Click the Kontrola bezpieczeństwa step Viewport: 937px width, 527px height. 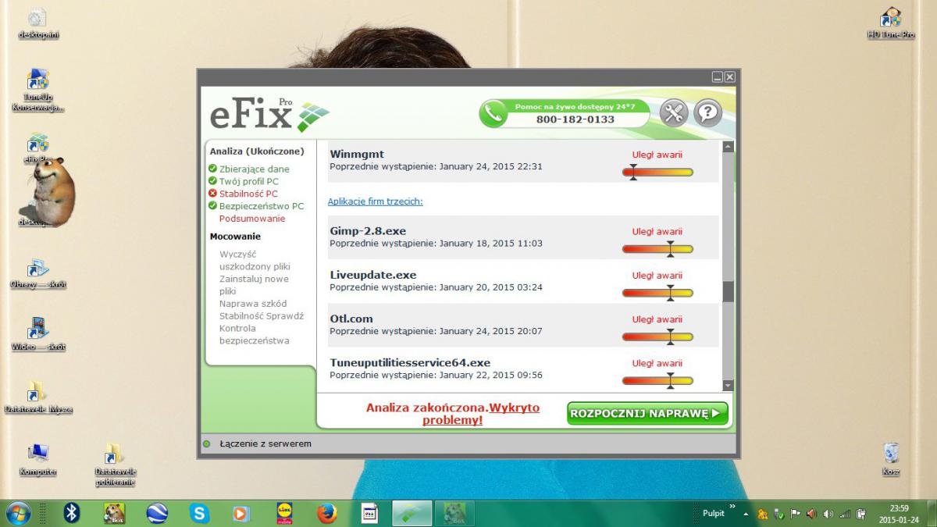(x=255, y=334)
